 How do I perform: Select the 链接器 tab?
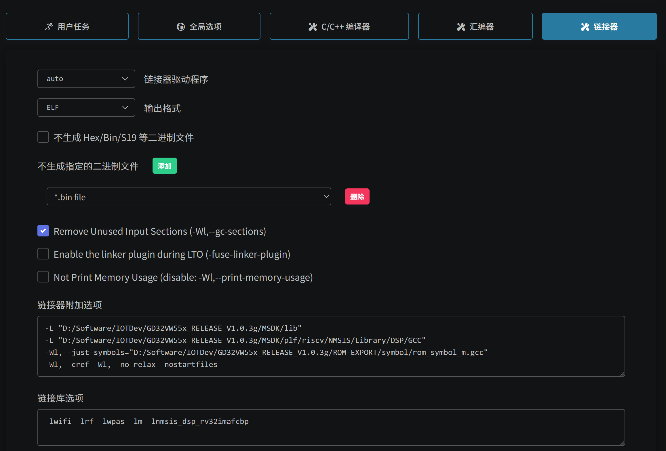point(599,26)
